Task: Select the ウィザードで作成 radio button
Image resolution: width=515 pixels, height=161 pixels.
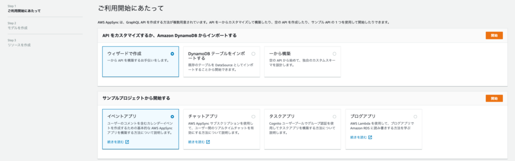Action: coord(172,54)
